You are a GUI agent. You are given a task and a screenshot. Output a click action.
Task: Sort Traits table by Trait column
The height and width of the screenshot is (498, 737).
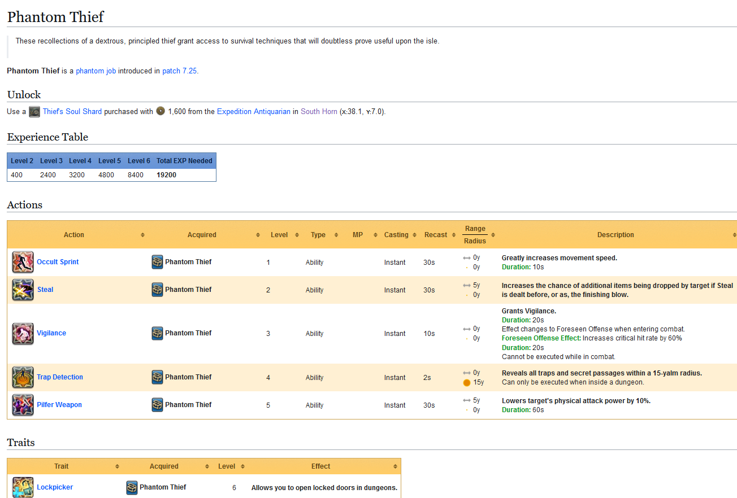tap(117, 466)
